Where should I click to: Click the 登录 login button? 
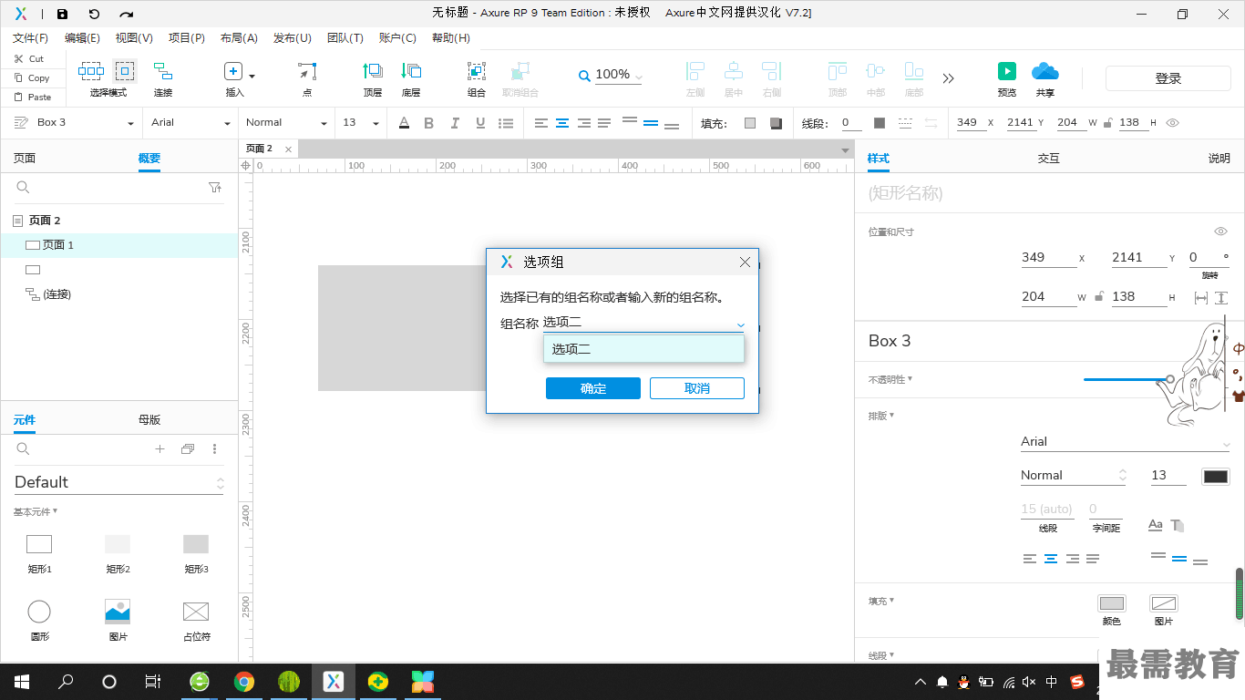coord(1168,78)
